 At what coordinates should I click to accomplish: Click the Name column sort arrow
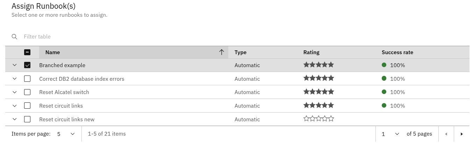tap(221, 52)
